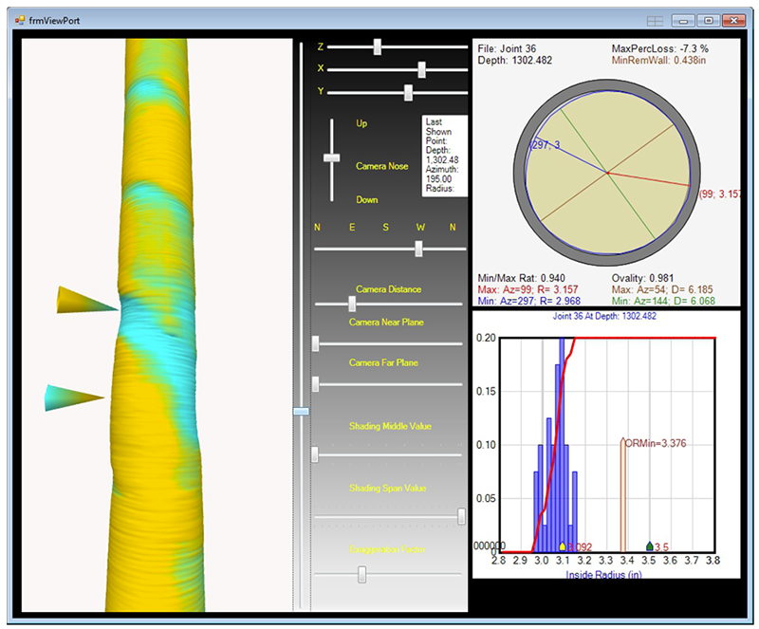Click the 'File: Joint 36' text
Viewport: 759px width, 629px height.
coord(507,49)
